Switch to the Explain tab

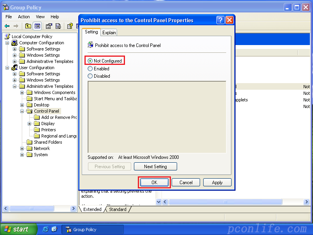pos(109,33)
